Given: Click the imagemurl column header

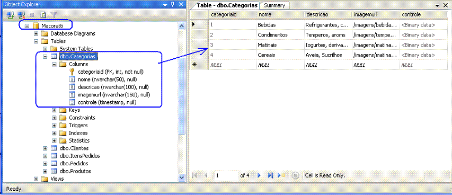Looking at the screenshot, I should pos(375,14).
